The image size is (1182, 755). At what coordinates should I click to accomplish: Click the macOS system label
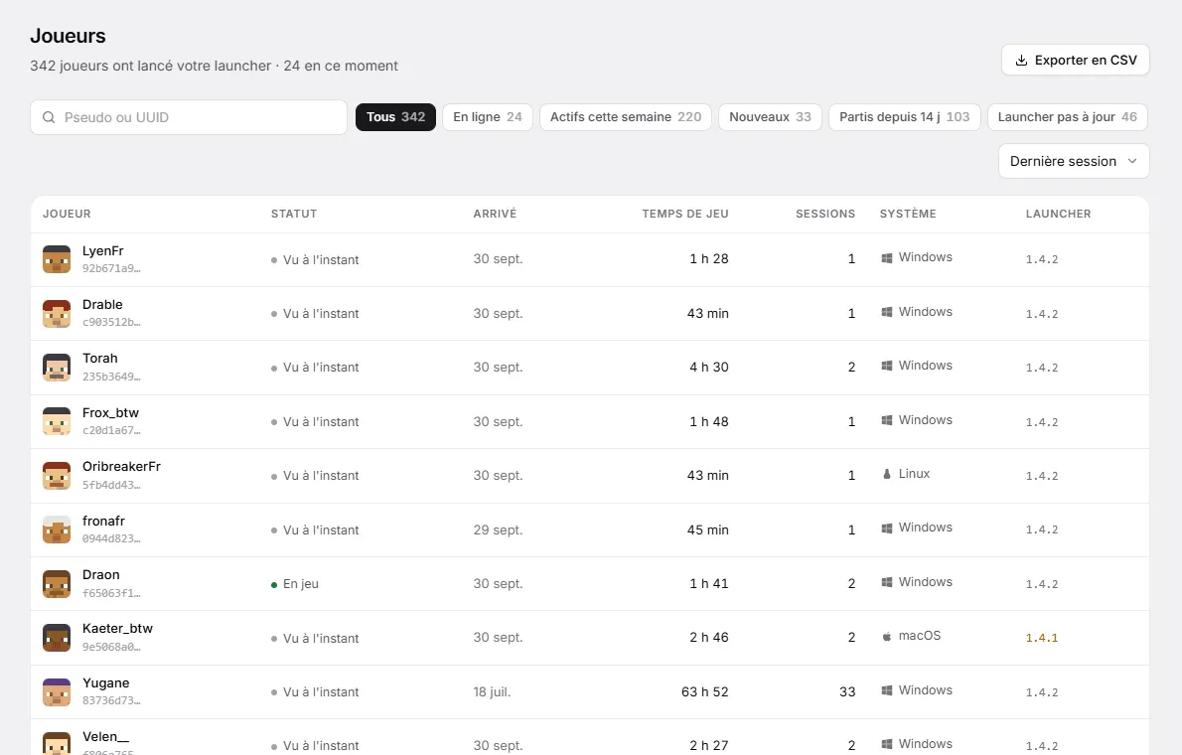(x=920, y=636)
